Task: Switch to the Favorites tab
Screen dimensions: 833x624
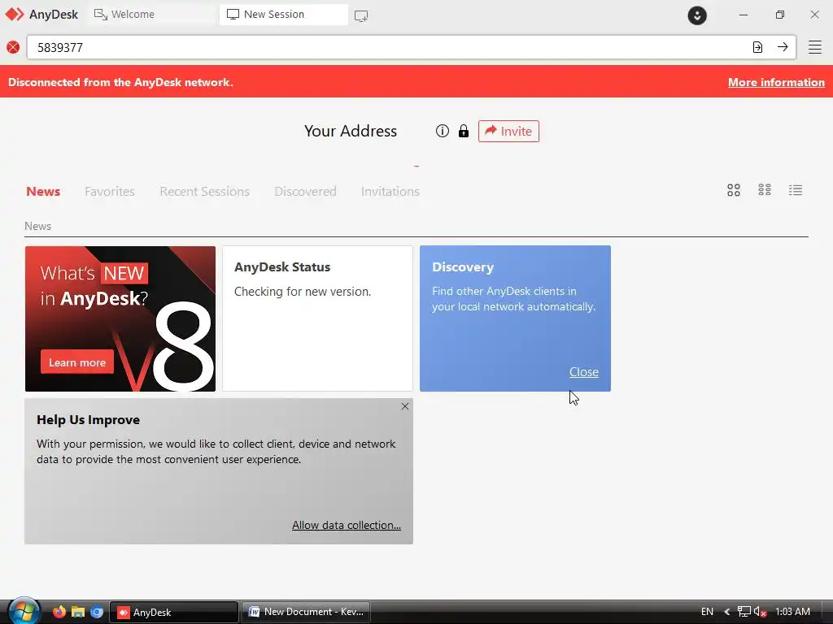Action: coord(110,192)
